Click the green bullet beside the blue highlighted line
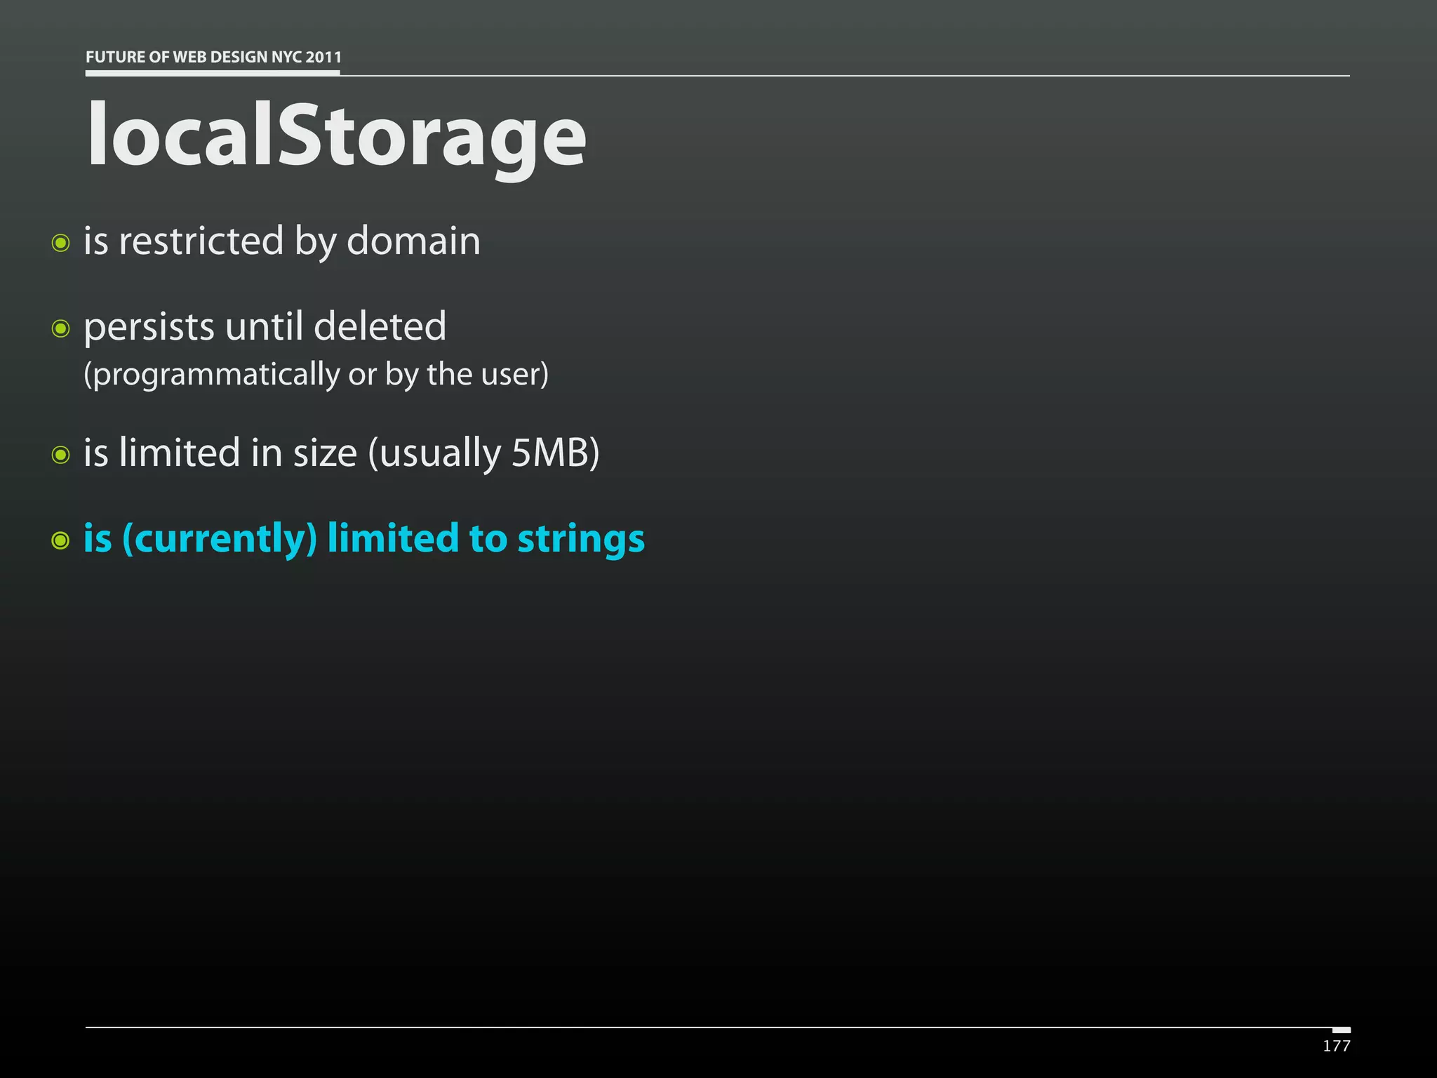The width and height of the screenshot is (1437, 1078). (x=61, y=540)
